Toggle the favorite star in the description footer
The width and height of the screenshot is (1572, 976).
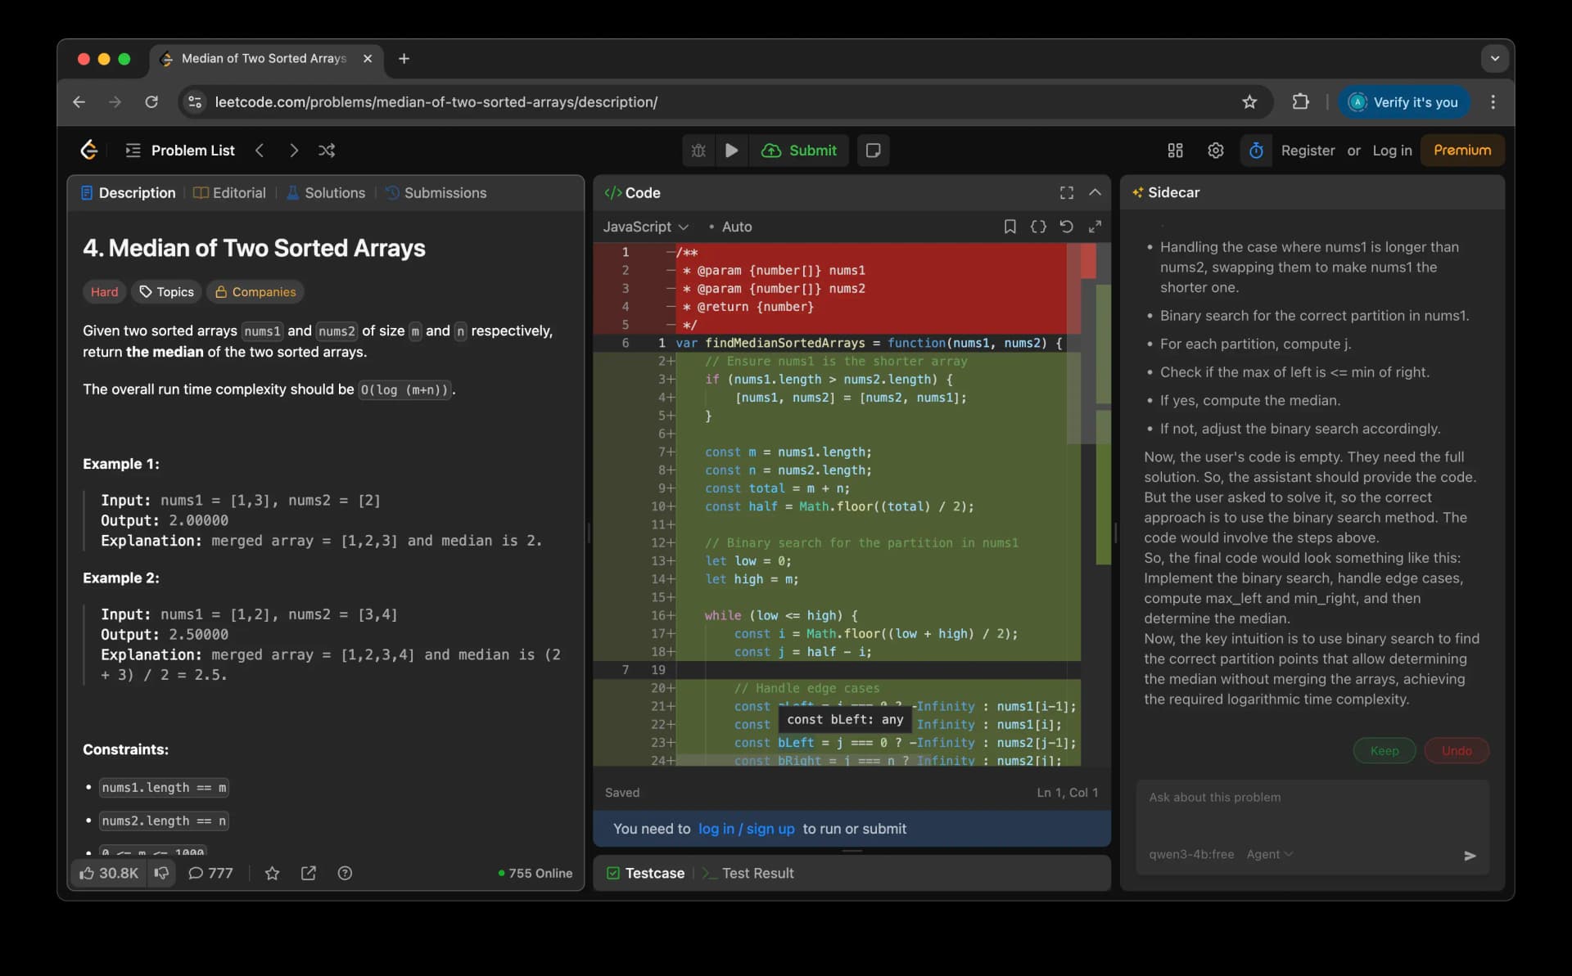273,874
